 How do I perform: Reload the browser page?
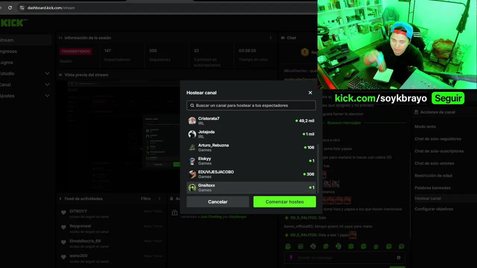10,7
